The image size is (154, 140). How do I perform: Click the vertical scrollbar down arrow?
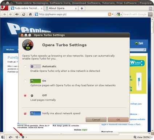(x=153, y=131)
